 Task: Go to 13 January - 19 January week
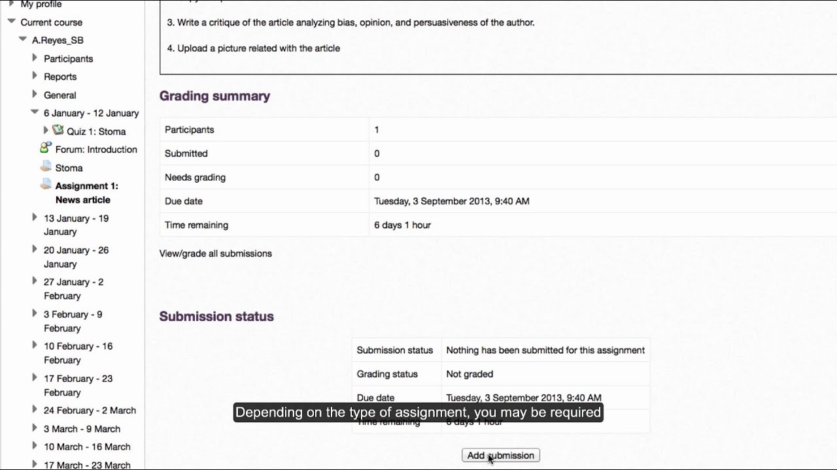click(x=77, y=225)
